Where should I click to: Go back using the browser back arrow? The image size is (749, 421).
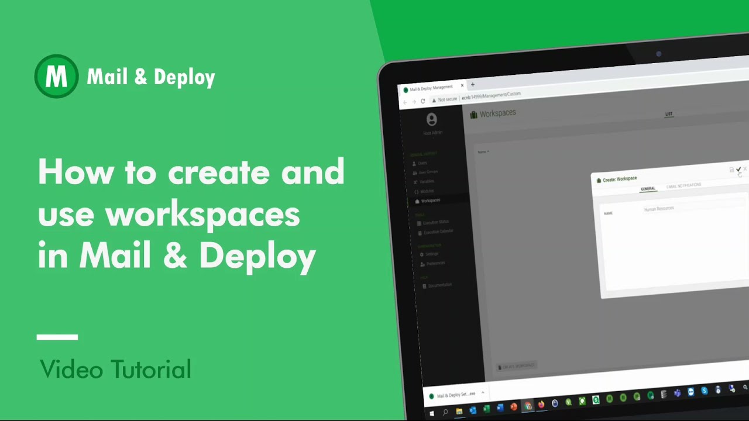pos(405,102)
